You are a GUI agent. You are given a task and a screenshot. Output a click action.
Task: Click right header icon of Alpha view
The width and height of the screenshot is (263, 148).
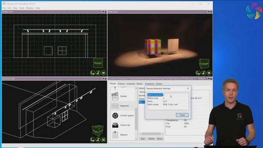106,12
